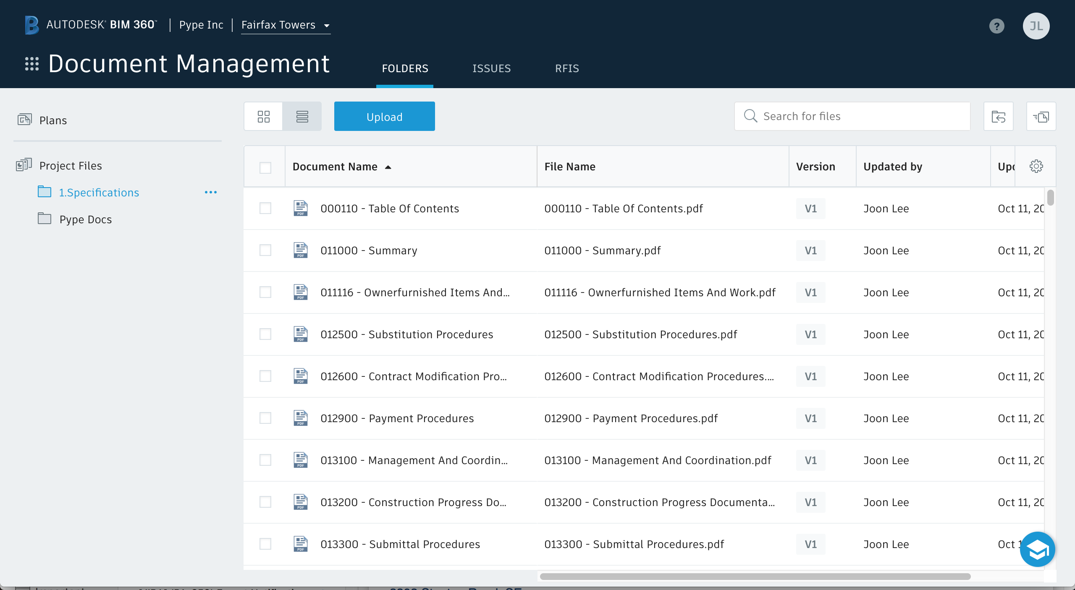This screenshot has height=590, width=1075.
Task: Click the blue Upload button
Action: [384, 116]
